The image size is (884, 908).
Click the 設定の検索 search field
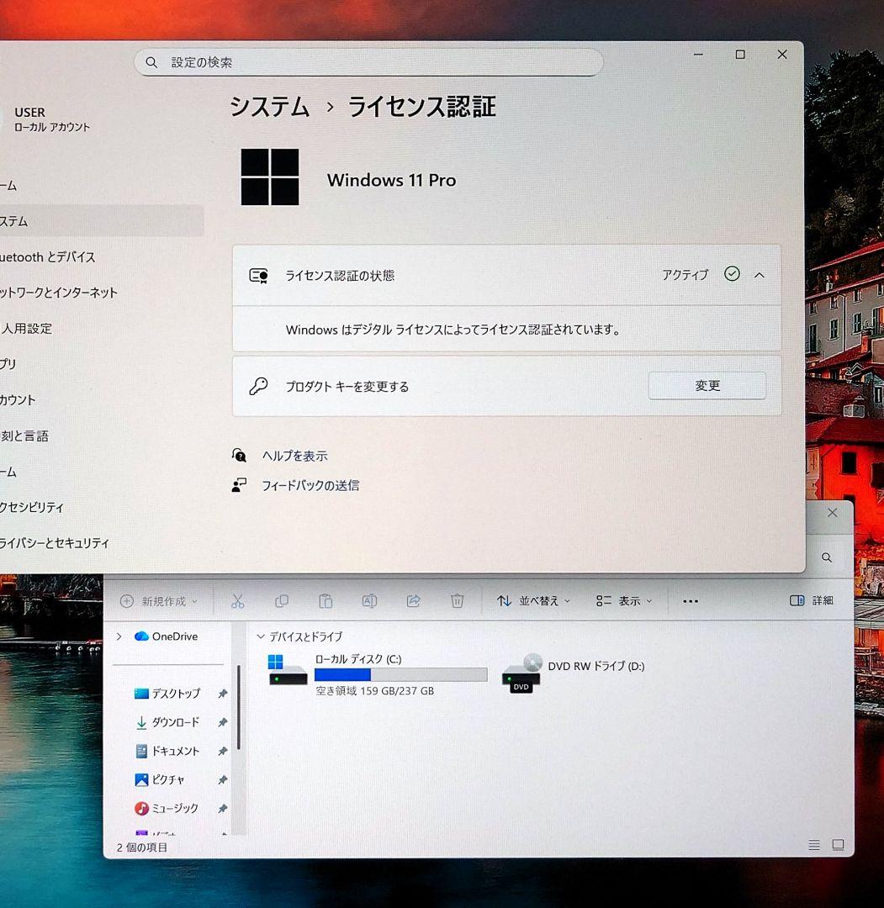(368, 61)
